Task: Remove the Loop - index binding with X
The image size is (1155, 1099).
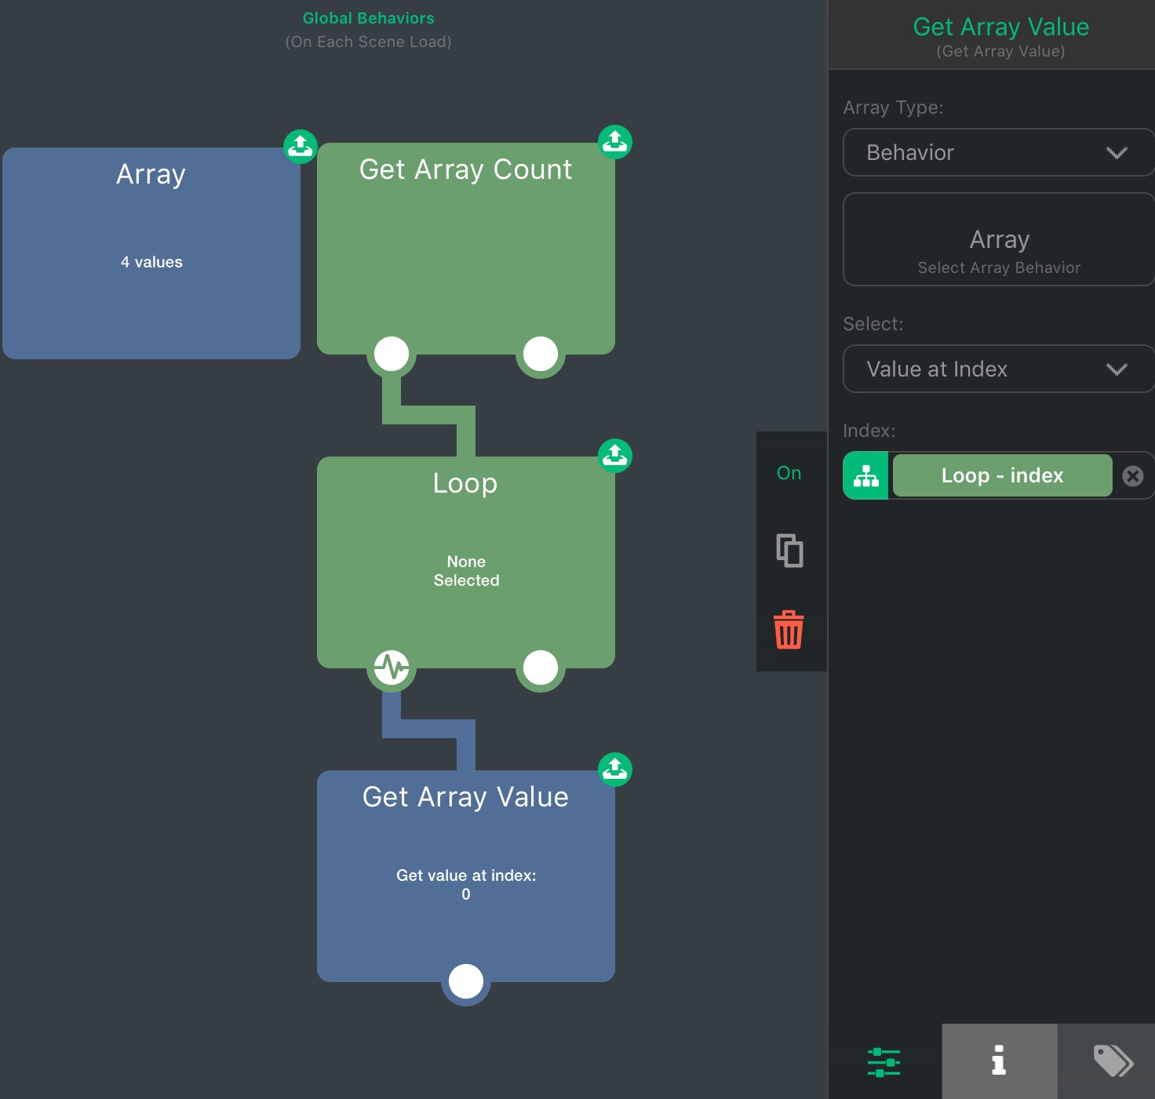Action: pos(1132,476)
